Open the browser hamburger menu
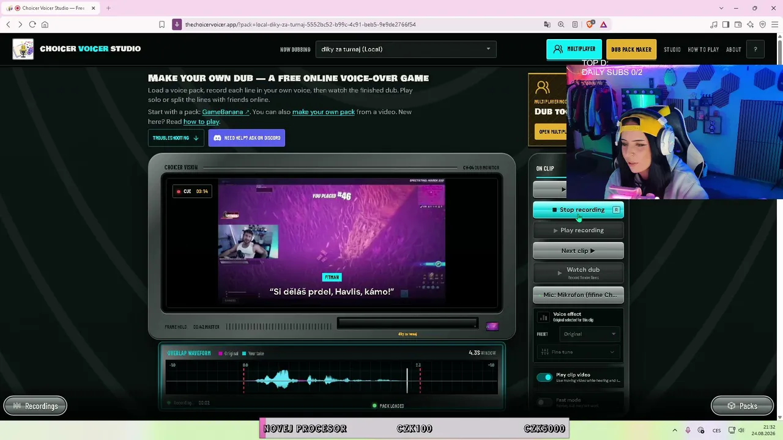This screenshot has width=783, height=440. tap(774, 24)
